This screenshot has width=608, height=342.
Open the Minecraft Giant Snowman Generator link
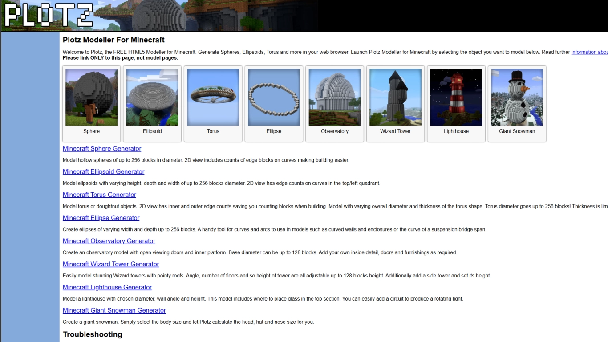[114, 310]
